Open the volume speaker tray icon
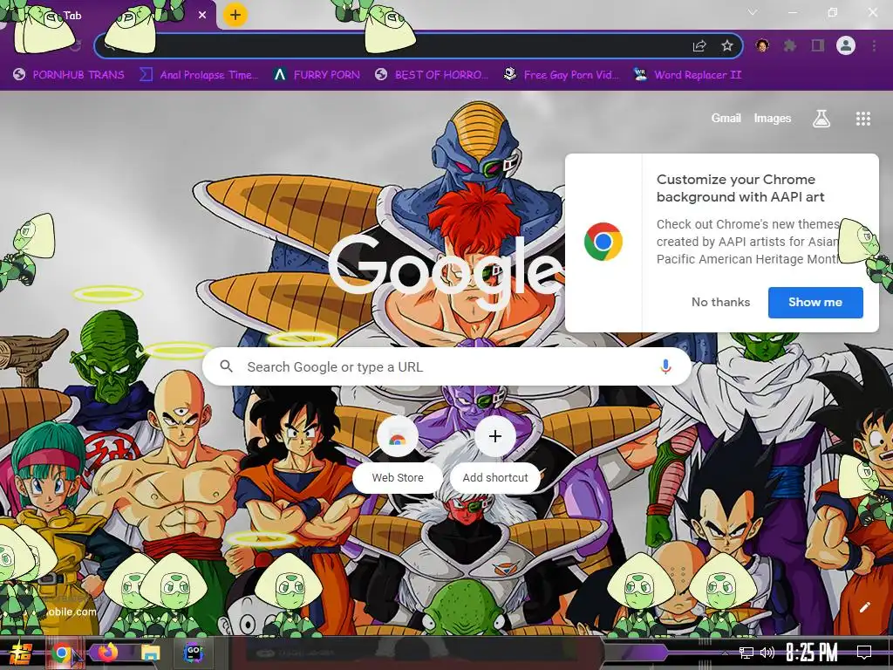 tap(767, 653)
